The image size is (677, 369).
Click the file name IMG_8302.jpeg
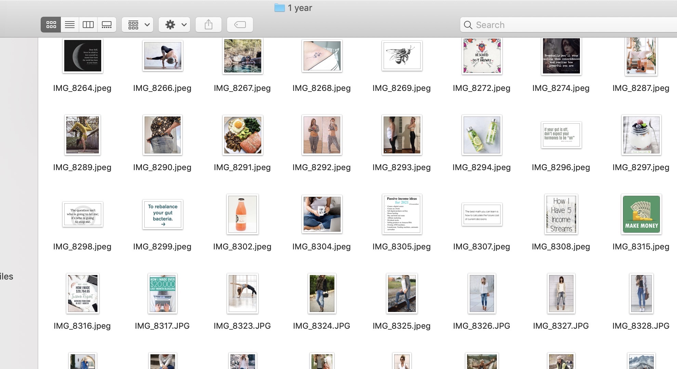[x=242, y=247]
